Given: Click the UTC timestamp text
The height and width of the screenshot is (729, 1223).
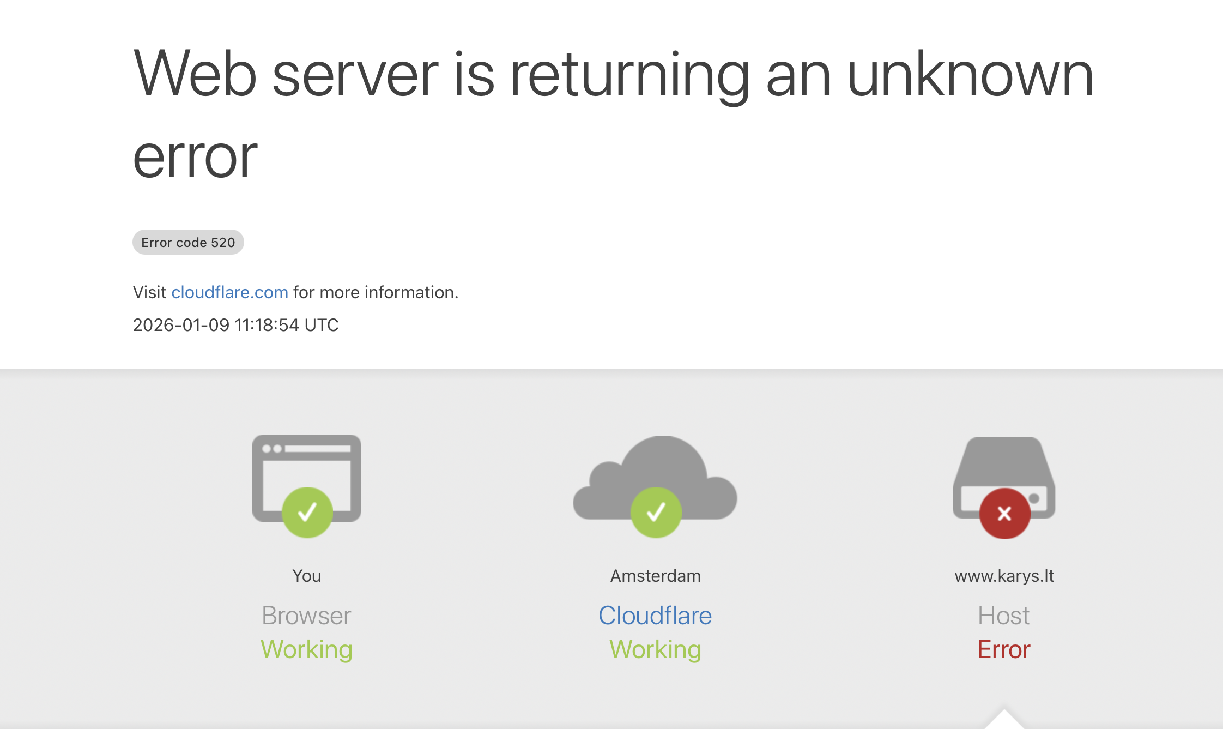Looking at the screenshot, I should coord(236,325).
